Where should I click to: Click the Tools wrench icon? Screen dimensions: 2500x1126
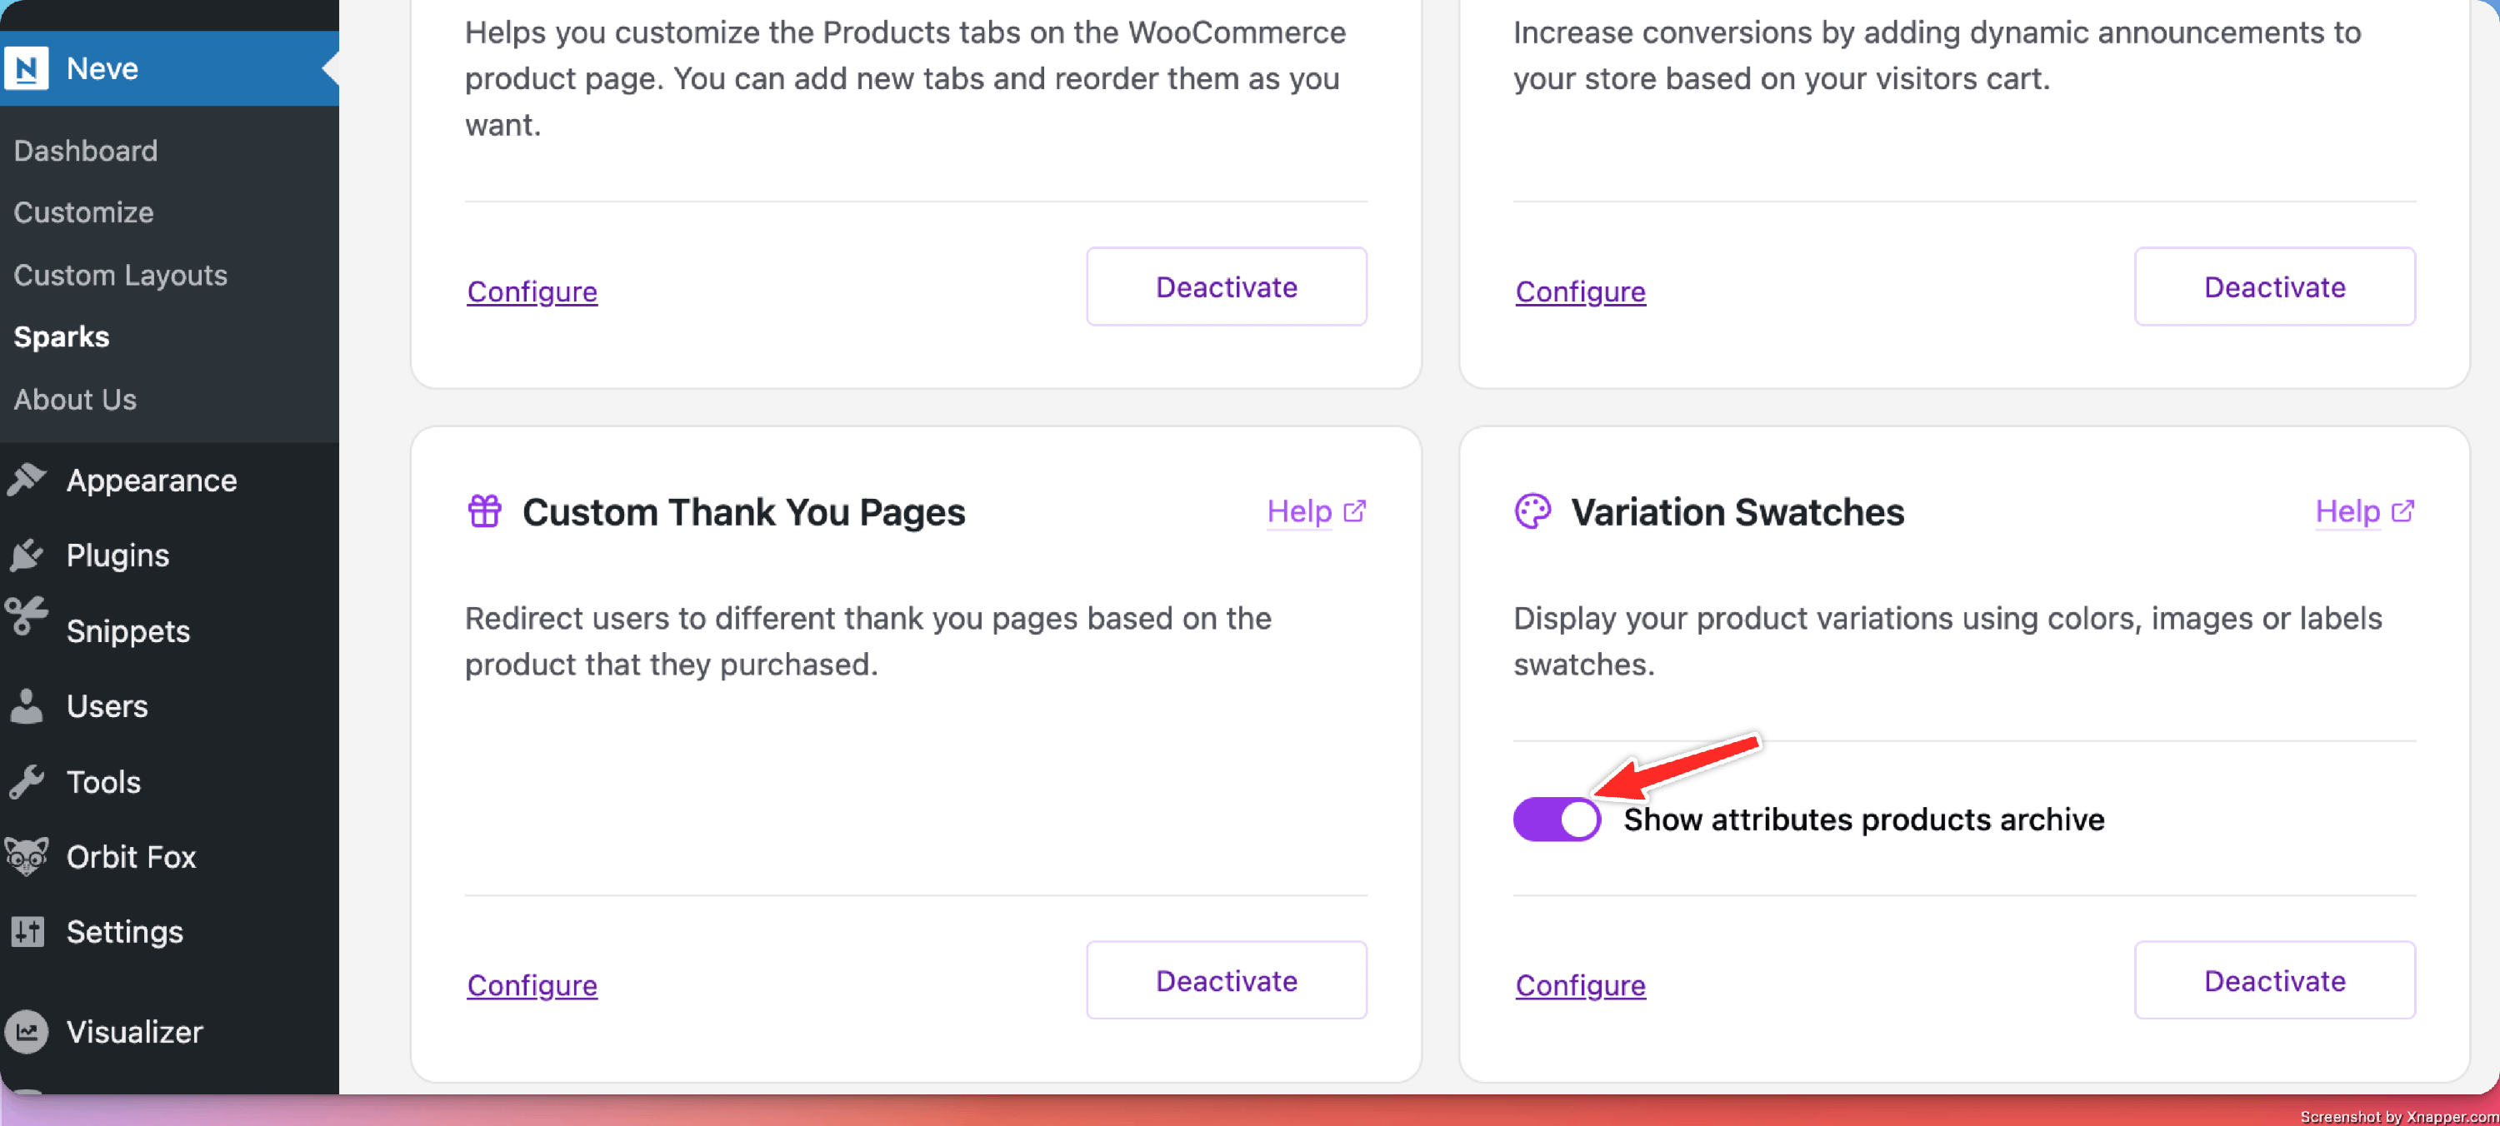[27, 780]
